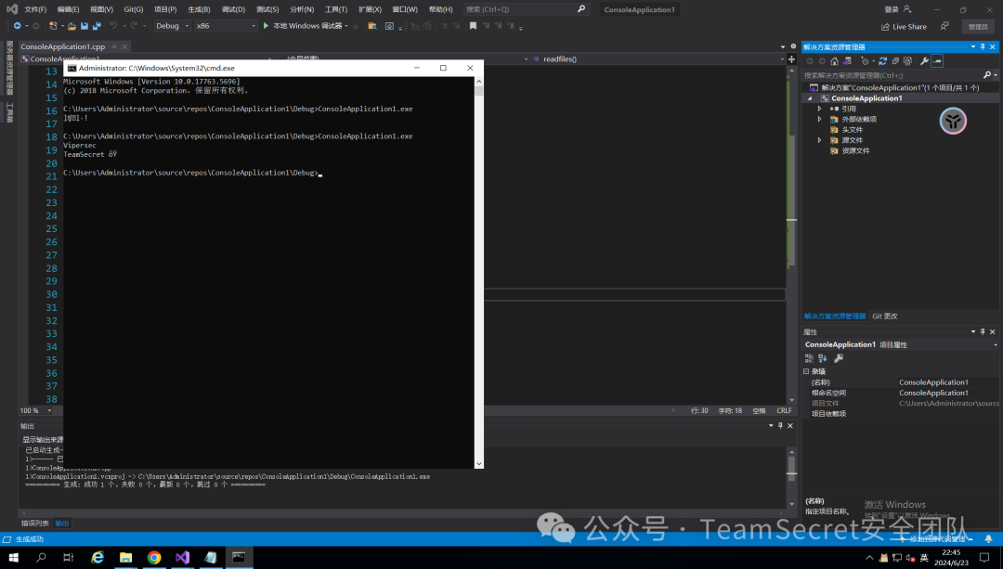Viewport: 1003px width, 569px height.
Task: Click the Navigate Backward arrow in toolbar
Action: tap(18, 26)
